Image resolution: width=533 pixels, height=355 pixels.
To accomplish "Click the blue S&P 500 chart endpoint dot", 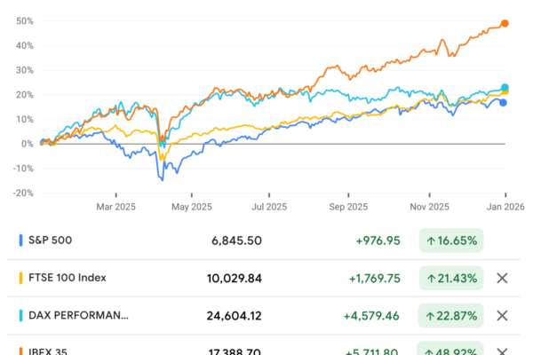I will click(505, 103).
